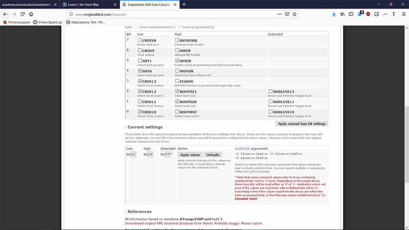409x230 pixels.
Task: Toggle the CKOUT fuse checkbox
Action: click(x=140, y=50)
